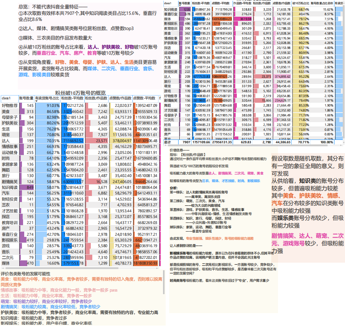345x329 pixels.
Task: Select 母婴亲子 row in 粉丝破10万 table
Action: click(80, 117)
